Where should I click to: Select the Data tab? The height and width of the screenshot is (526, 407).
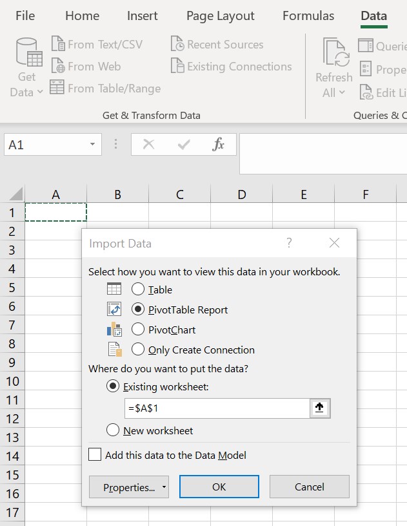pos(374,16)
